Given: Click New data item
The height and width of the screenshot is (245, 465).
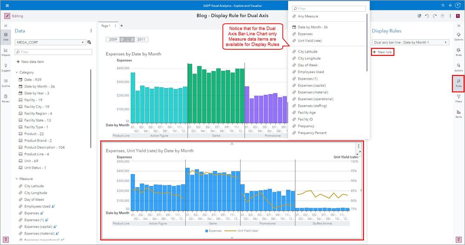Looking at the screenshot, I should 30,61.
